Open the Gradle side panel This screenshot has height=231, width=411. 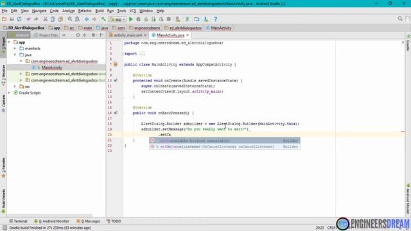click(408, 43)
